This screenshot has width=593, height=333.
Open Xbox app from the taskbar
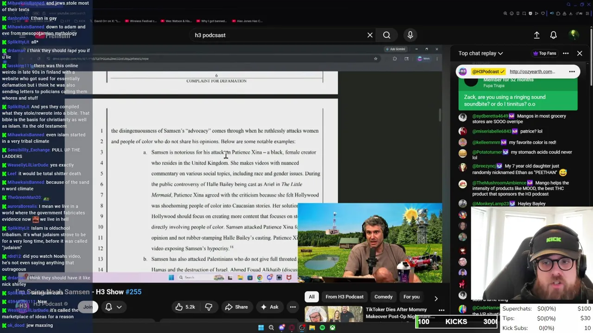333,327
